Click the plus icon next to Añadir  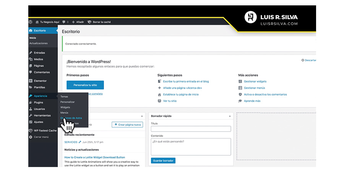pyautogui.click(x=73, y=22)
